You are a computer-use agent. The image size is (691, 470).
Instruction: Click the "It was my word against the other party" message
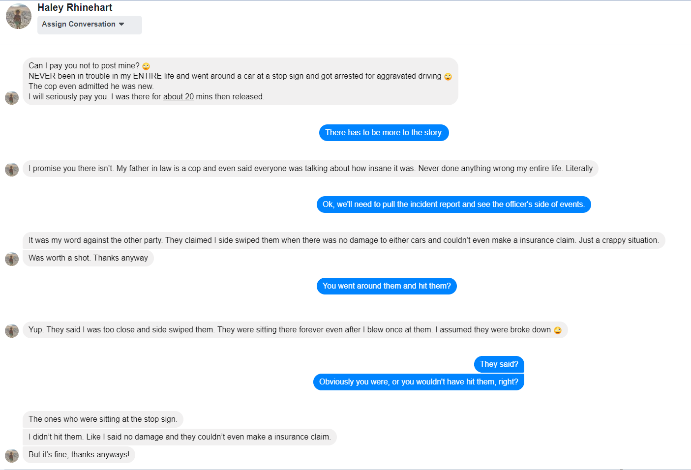tap(343, 240)
